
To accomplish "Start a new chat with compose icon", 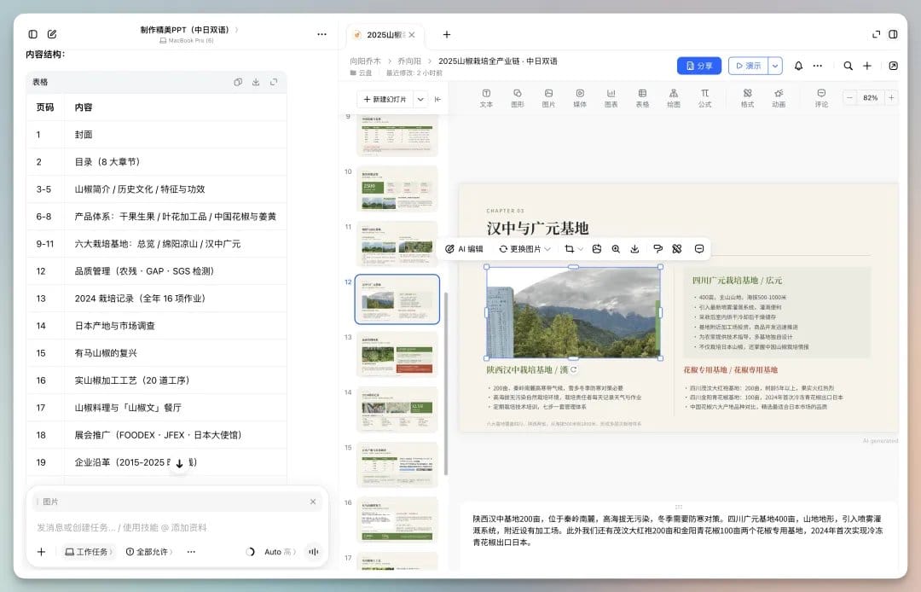I will [52, 35].
